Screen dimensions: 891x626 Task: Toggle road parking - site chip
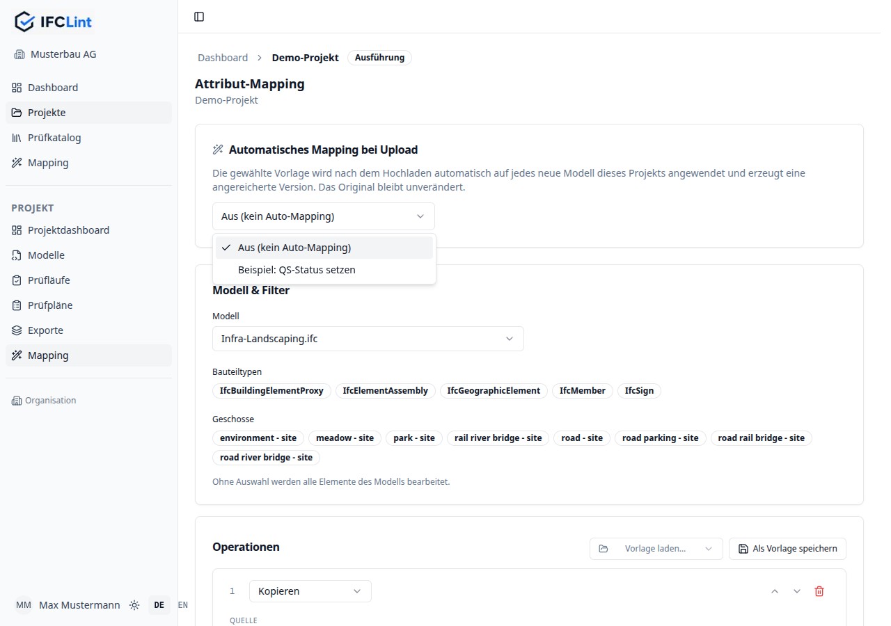click(x=661, y=438)
